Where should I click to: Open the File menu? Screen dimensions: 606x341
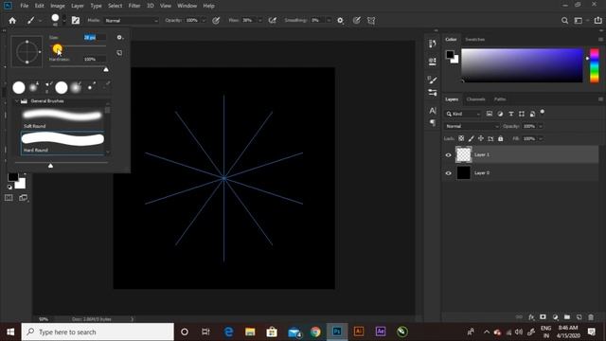tap(25, 6)
